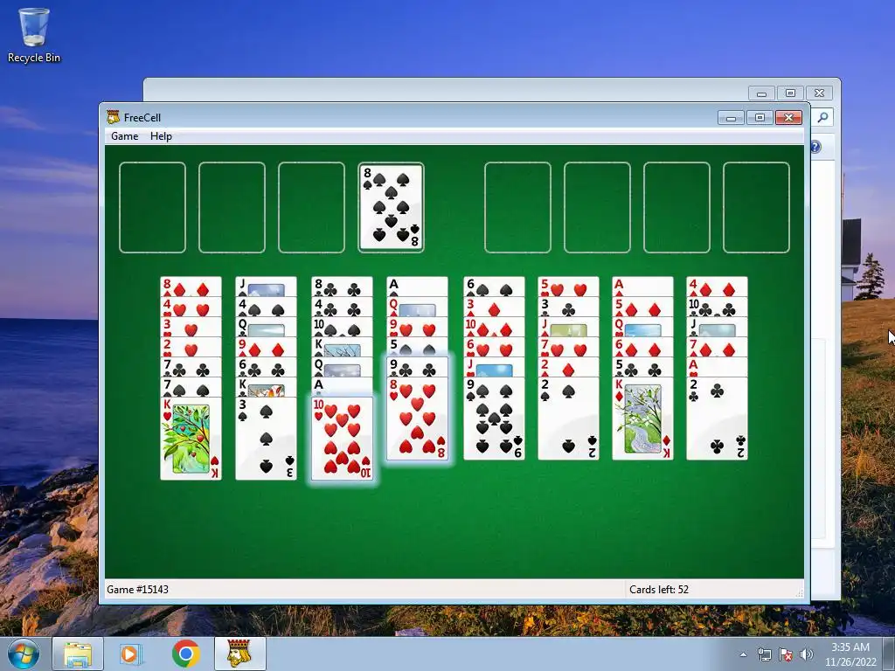Click the 10 of clubs card
Screen dimensions: 895x671
(x=717, y=307)
